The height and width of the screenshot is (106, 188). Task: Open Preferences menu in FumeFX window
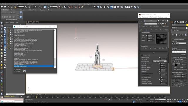click(x=145, y=17)
